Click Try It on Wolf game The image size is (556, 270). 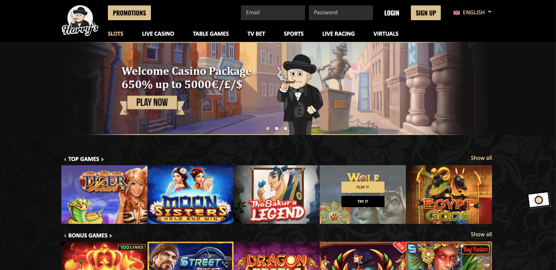363,202
